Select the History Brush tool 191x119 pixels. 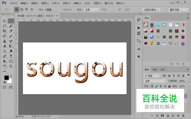pyautogui.click(x=11, y=41)
